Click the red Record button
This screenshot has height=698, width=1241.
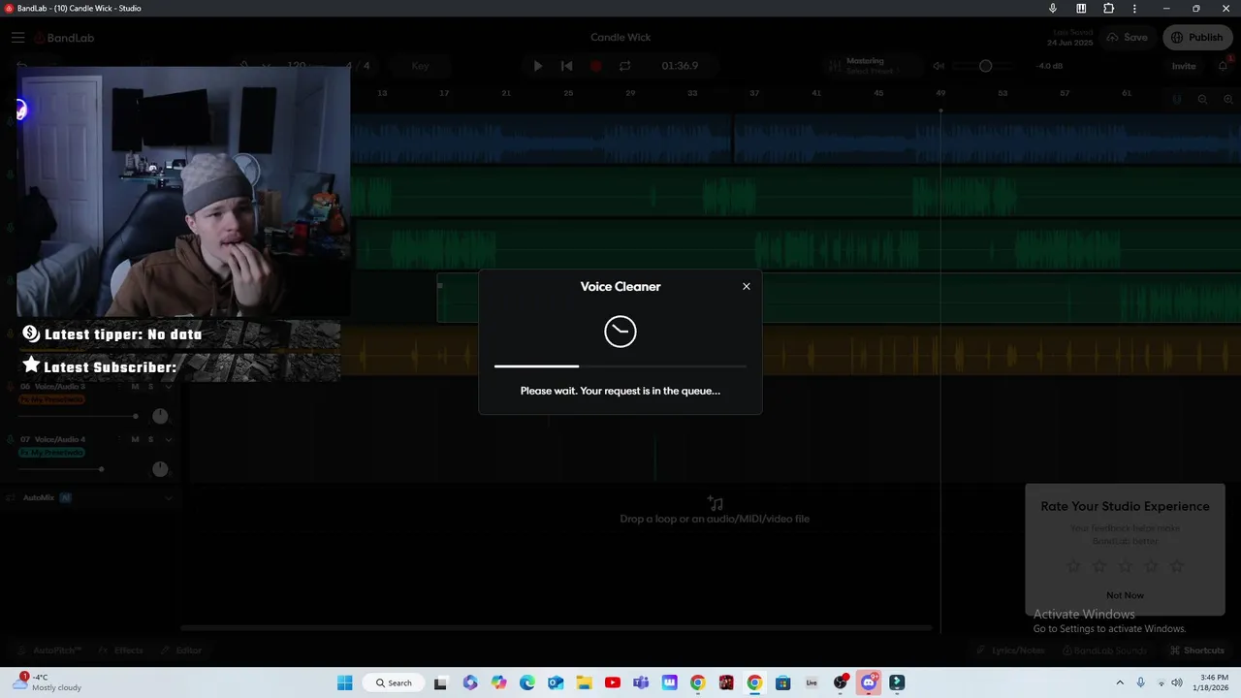tap(596, 66)
